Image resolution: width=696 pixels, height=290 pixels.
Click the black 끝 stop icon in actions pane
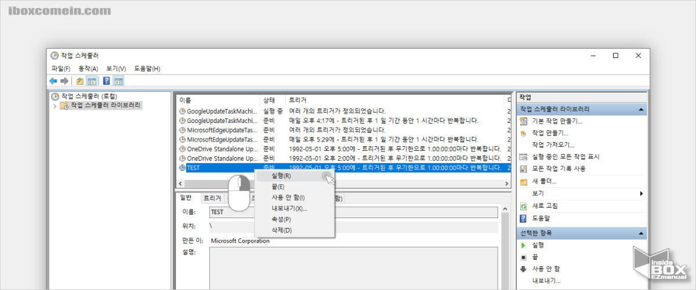[524, 257]
